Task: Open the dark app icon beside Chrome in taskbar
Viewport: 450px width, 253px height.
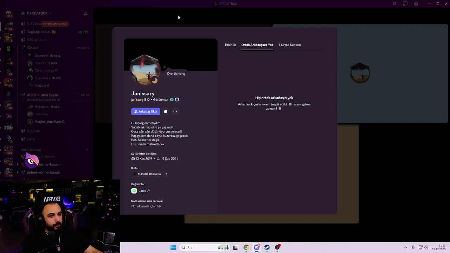Action: (x=236, y=247)
